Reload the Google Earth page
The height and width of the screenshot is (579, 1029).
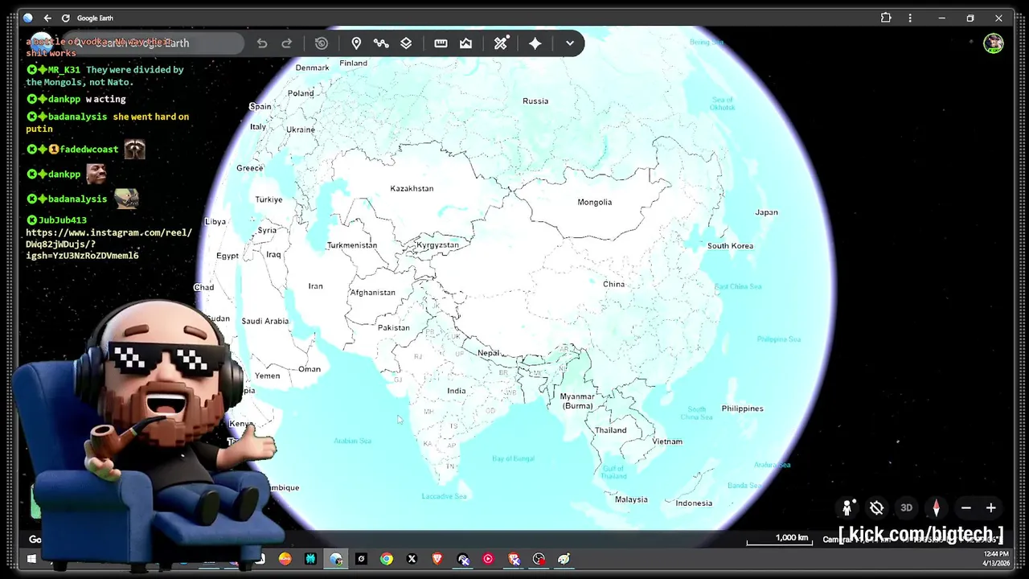66,18
